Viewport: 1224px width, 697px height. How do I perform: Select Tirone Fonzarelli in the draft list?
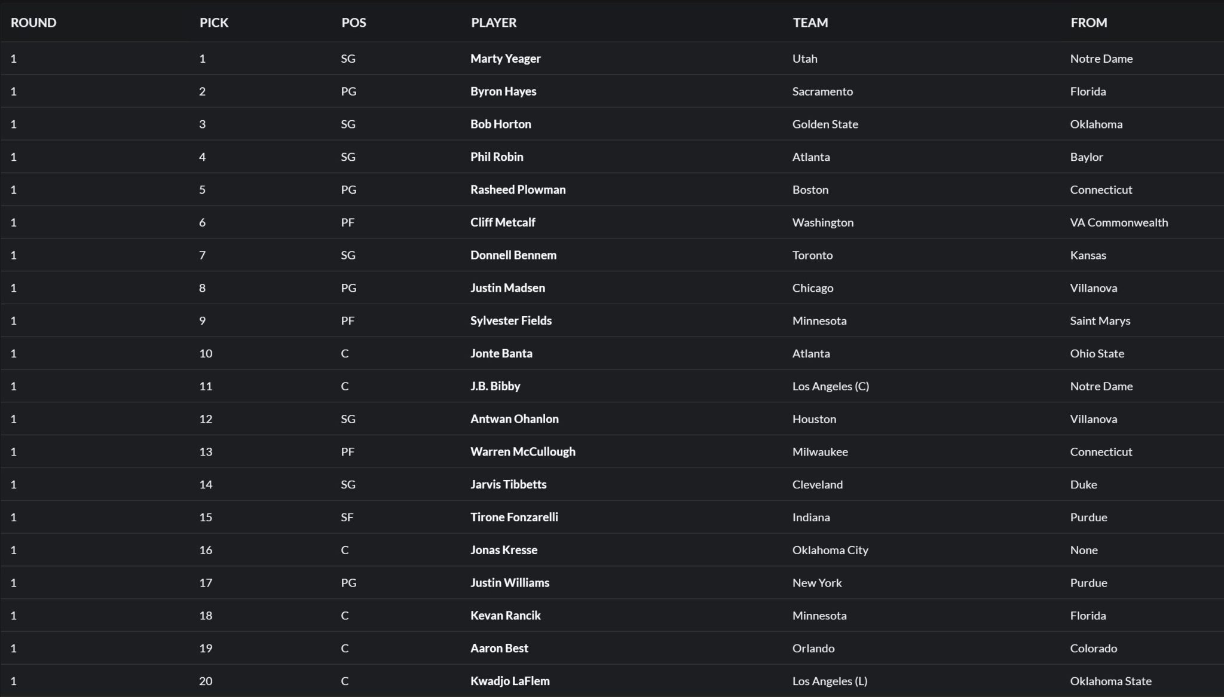coord(514,517)
